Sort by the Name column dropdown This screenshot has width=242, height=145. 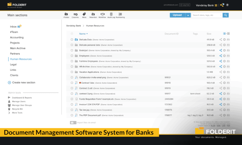[x=83, y=34]
